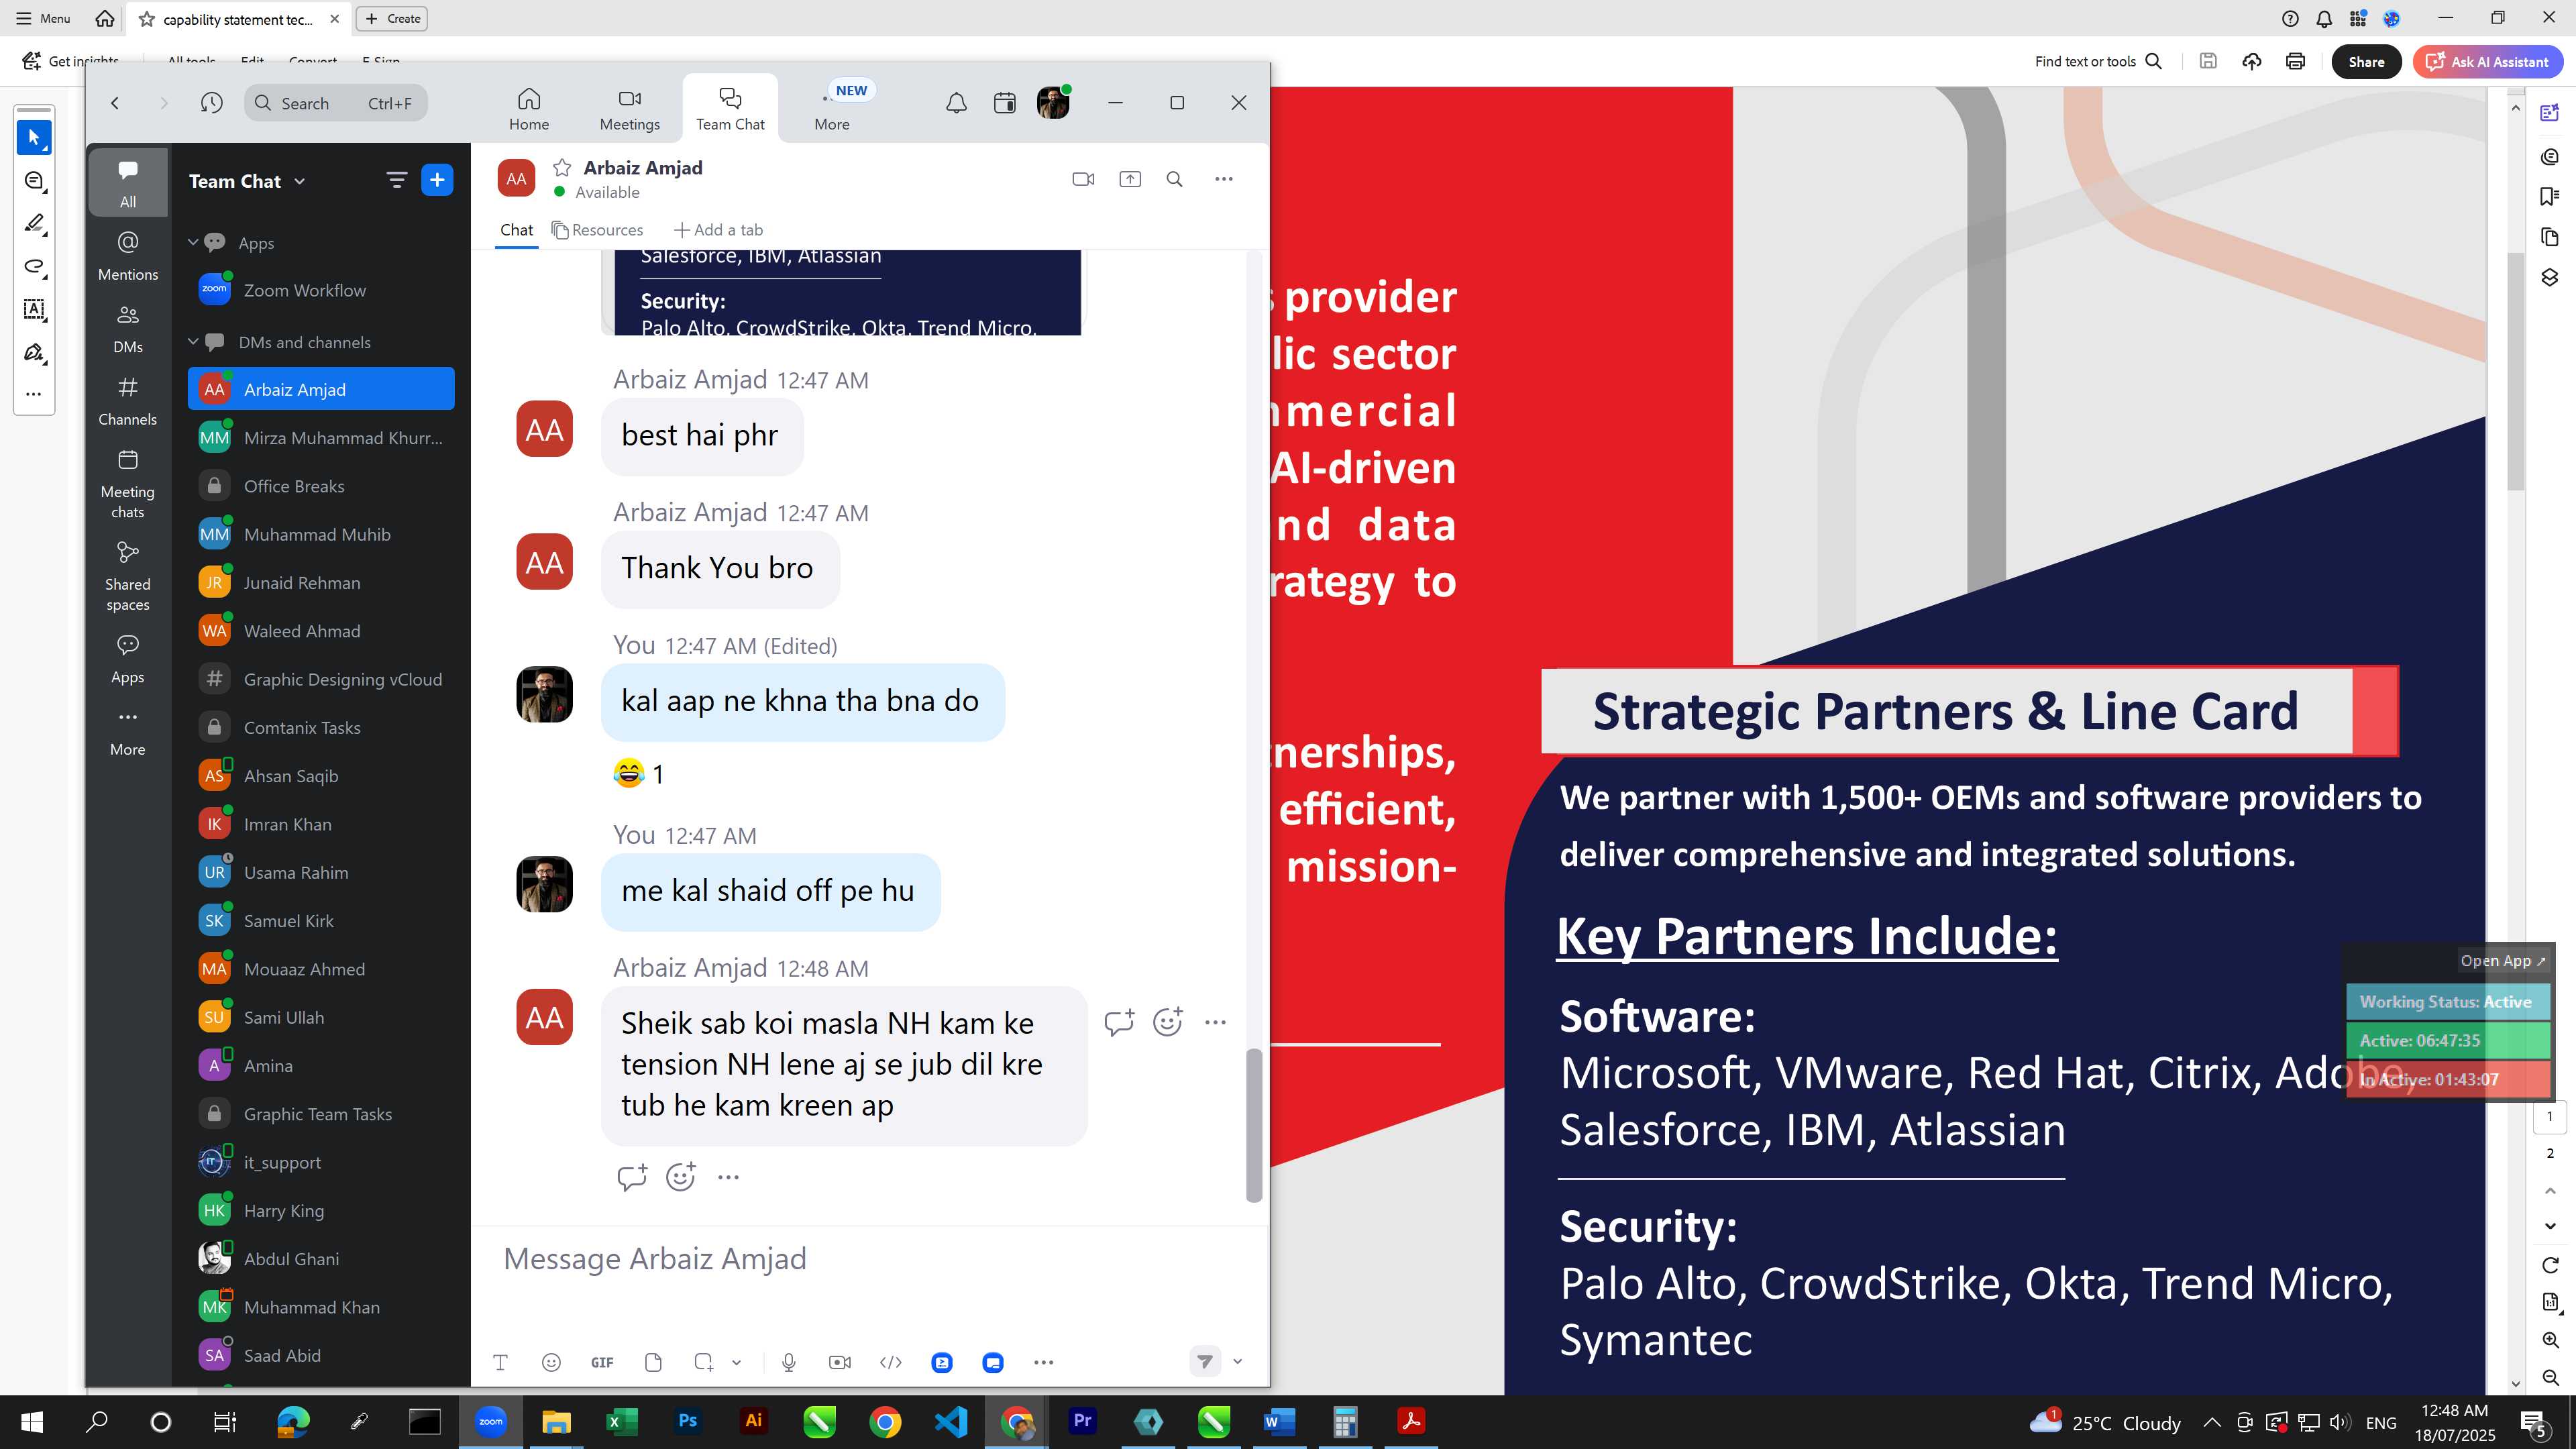The height and width of the screenshot is (1449, 2576).
Task: Open Channels in the Zoom sidebar
Action: coord(128,400)
